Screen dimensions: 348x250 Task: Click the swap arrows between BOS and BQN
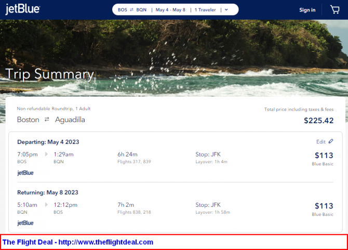131,10
